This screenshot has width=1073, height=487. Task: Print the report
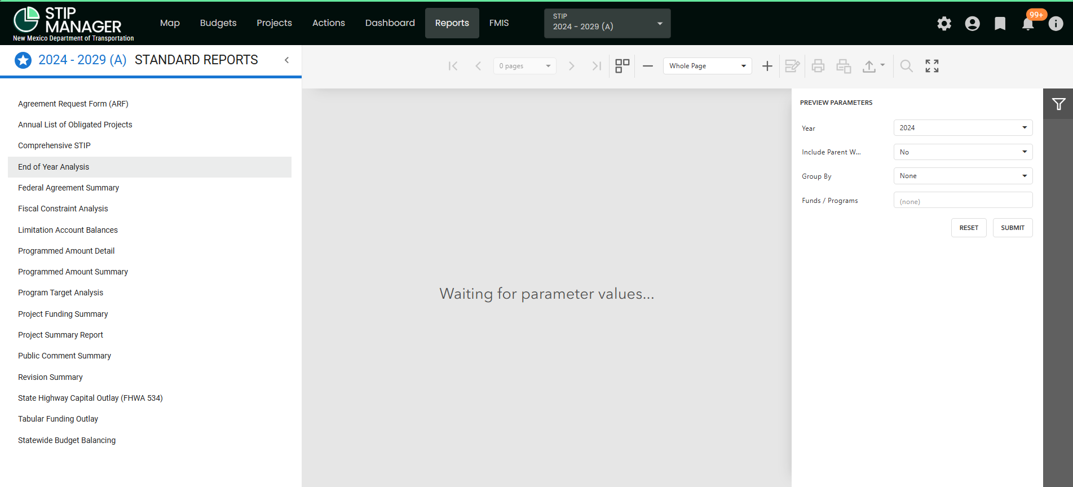[x=818, y=66]
